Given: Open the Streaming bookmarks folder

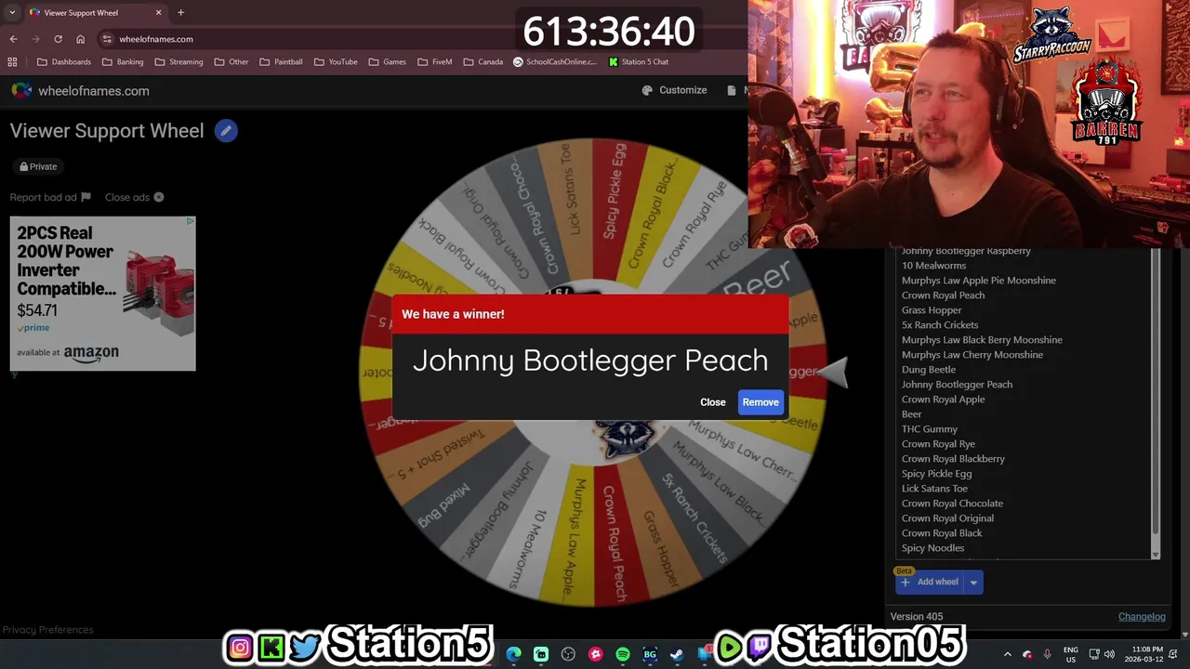Looking at the screenshot, I should [x=178, y=62].
